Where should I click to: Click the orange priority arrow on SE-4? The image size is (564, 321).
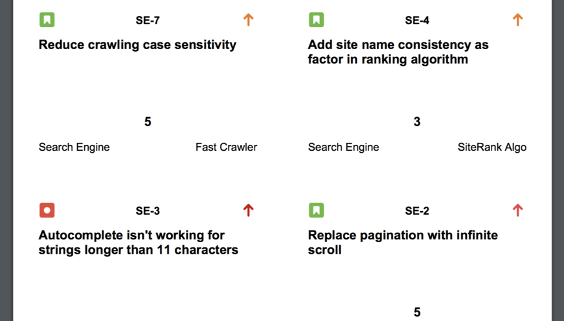tap(517, 20)
